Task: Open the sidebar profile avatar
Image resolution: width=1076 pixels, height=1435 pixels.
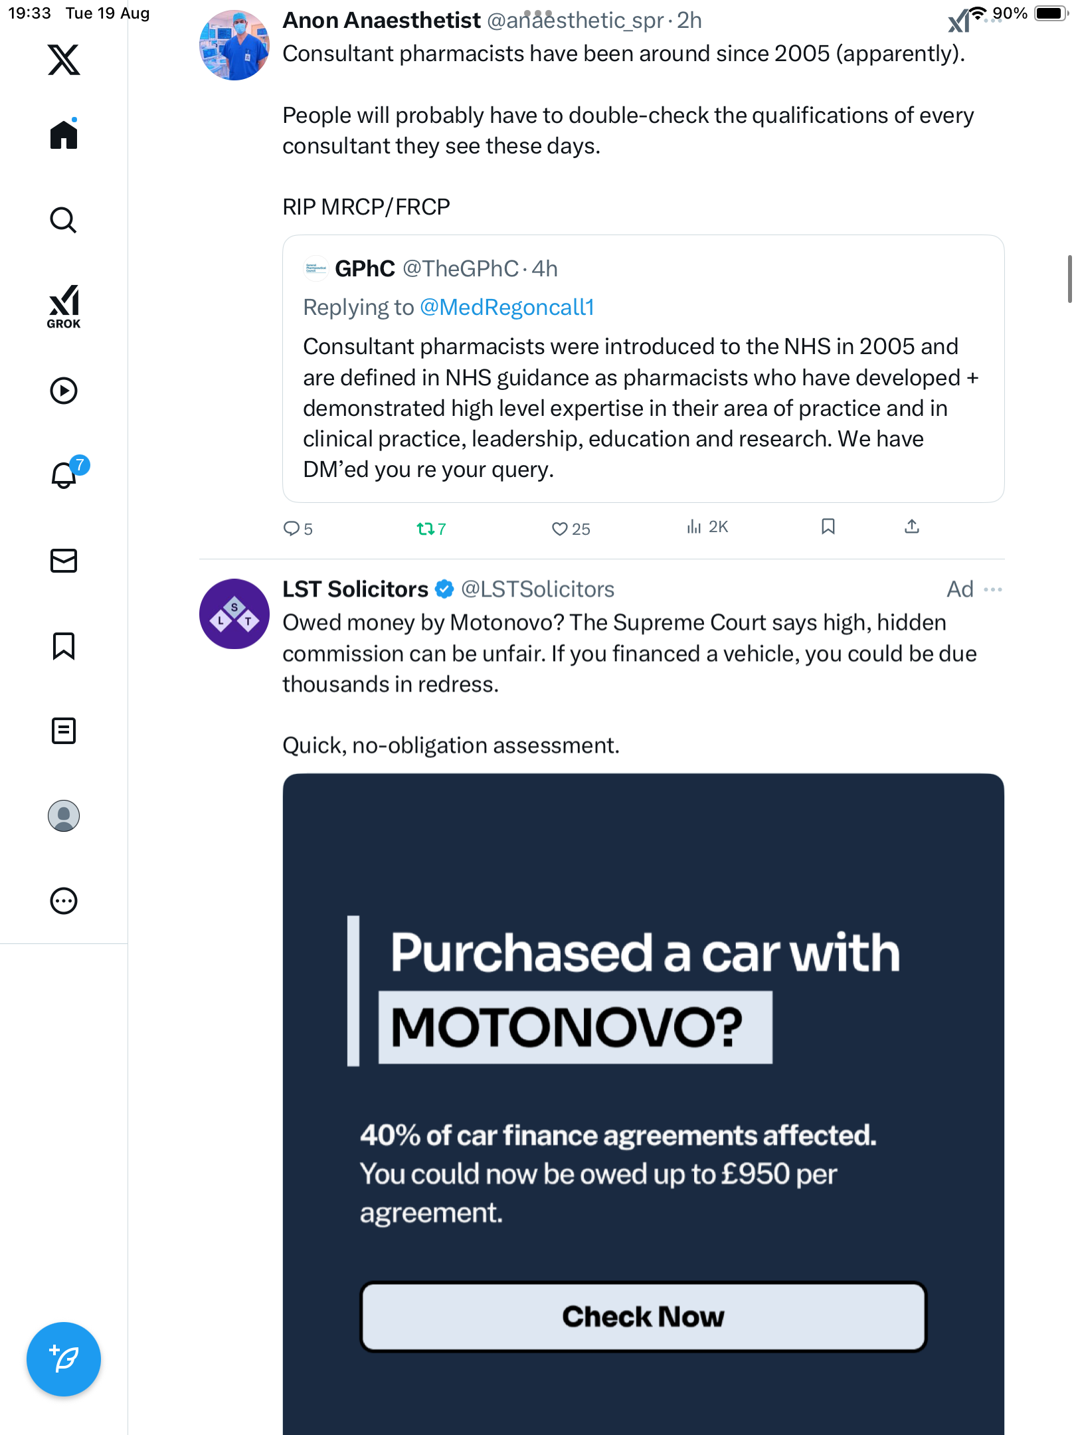Action: (x=64, y=816)
